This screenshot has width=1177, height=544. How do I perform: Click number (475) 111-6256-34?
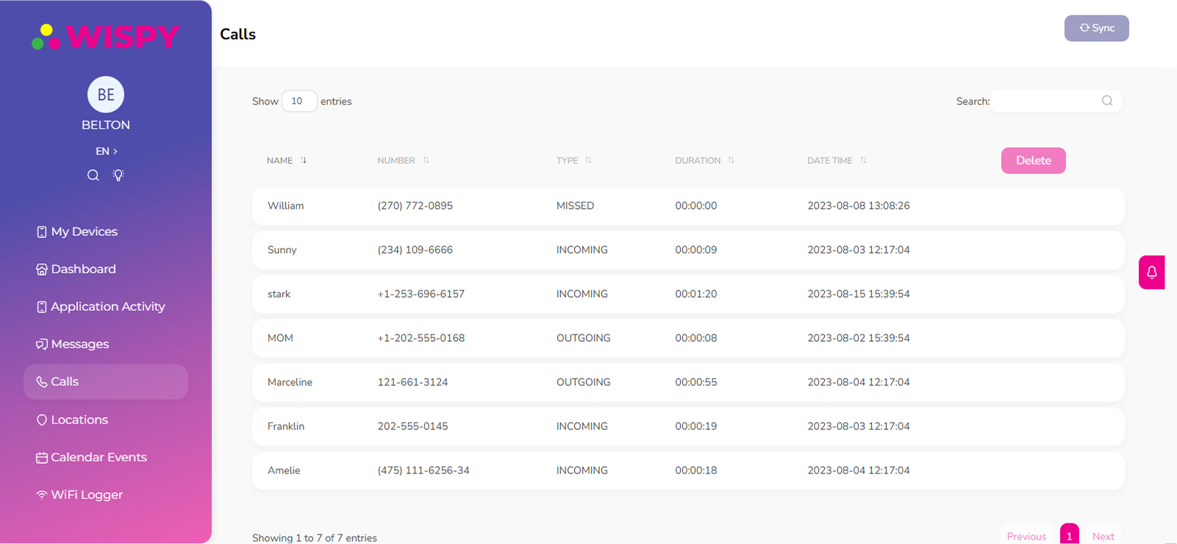pos(423,470)
